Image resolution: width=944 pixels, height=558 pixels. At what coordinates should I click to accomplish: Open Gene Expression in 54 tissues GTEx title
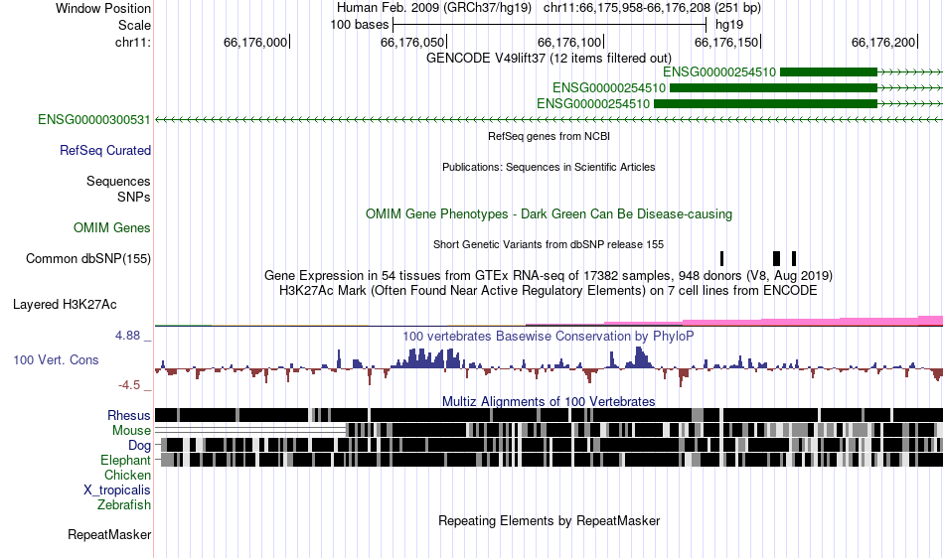[x=549, y=275]
